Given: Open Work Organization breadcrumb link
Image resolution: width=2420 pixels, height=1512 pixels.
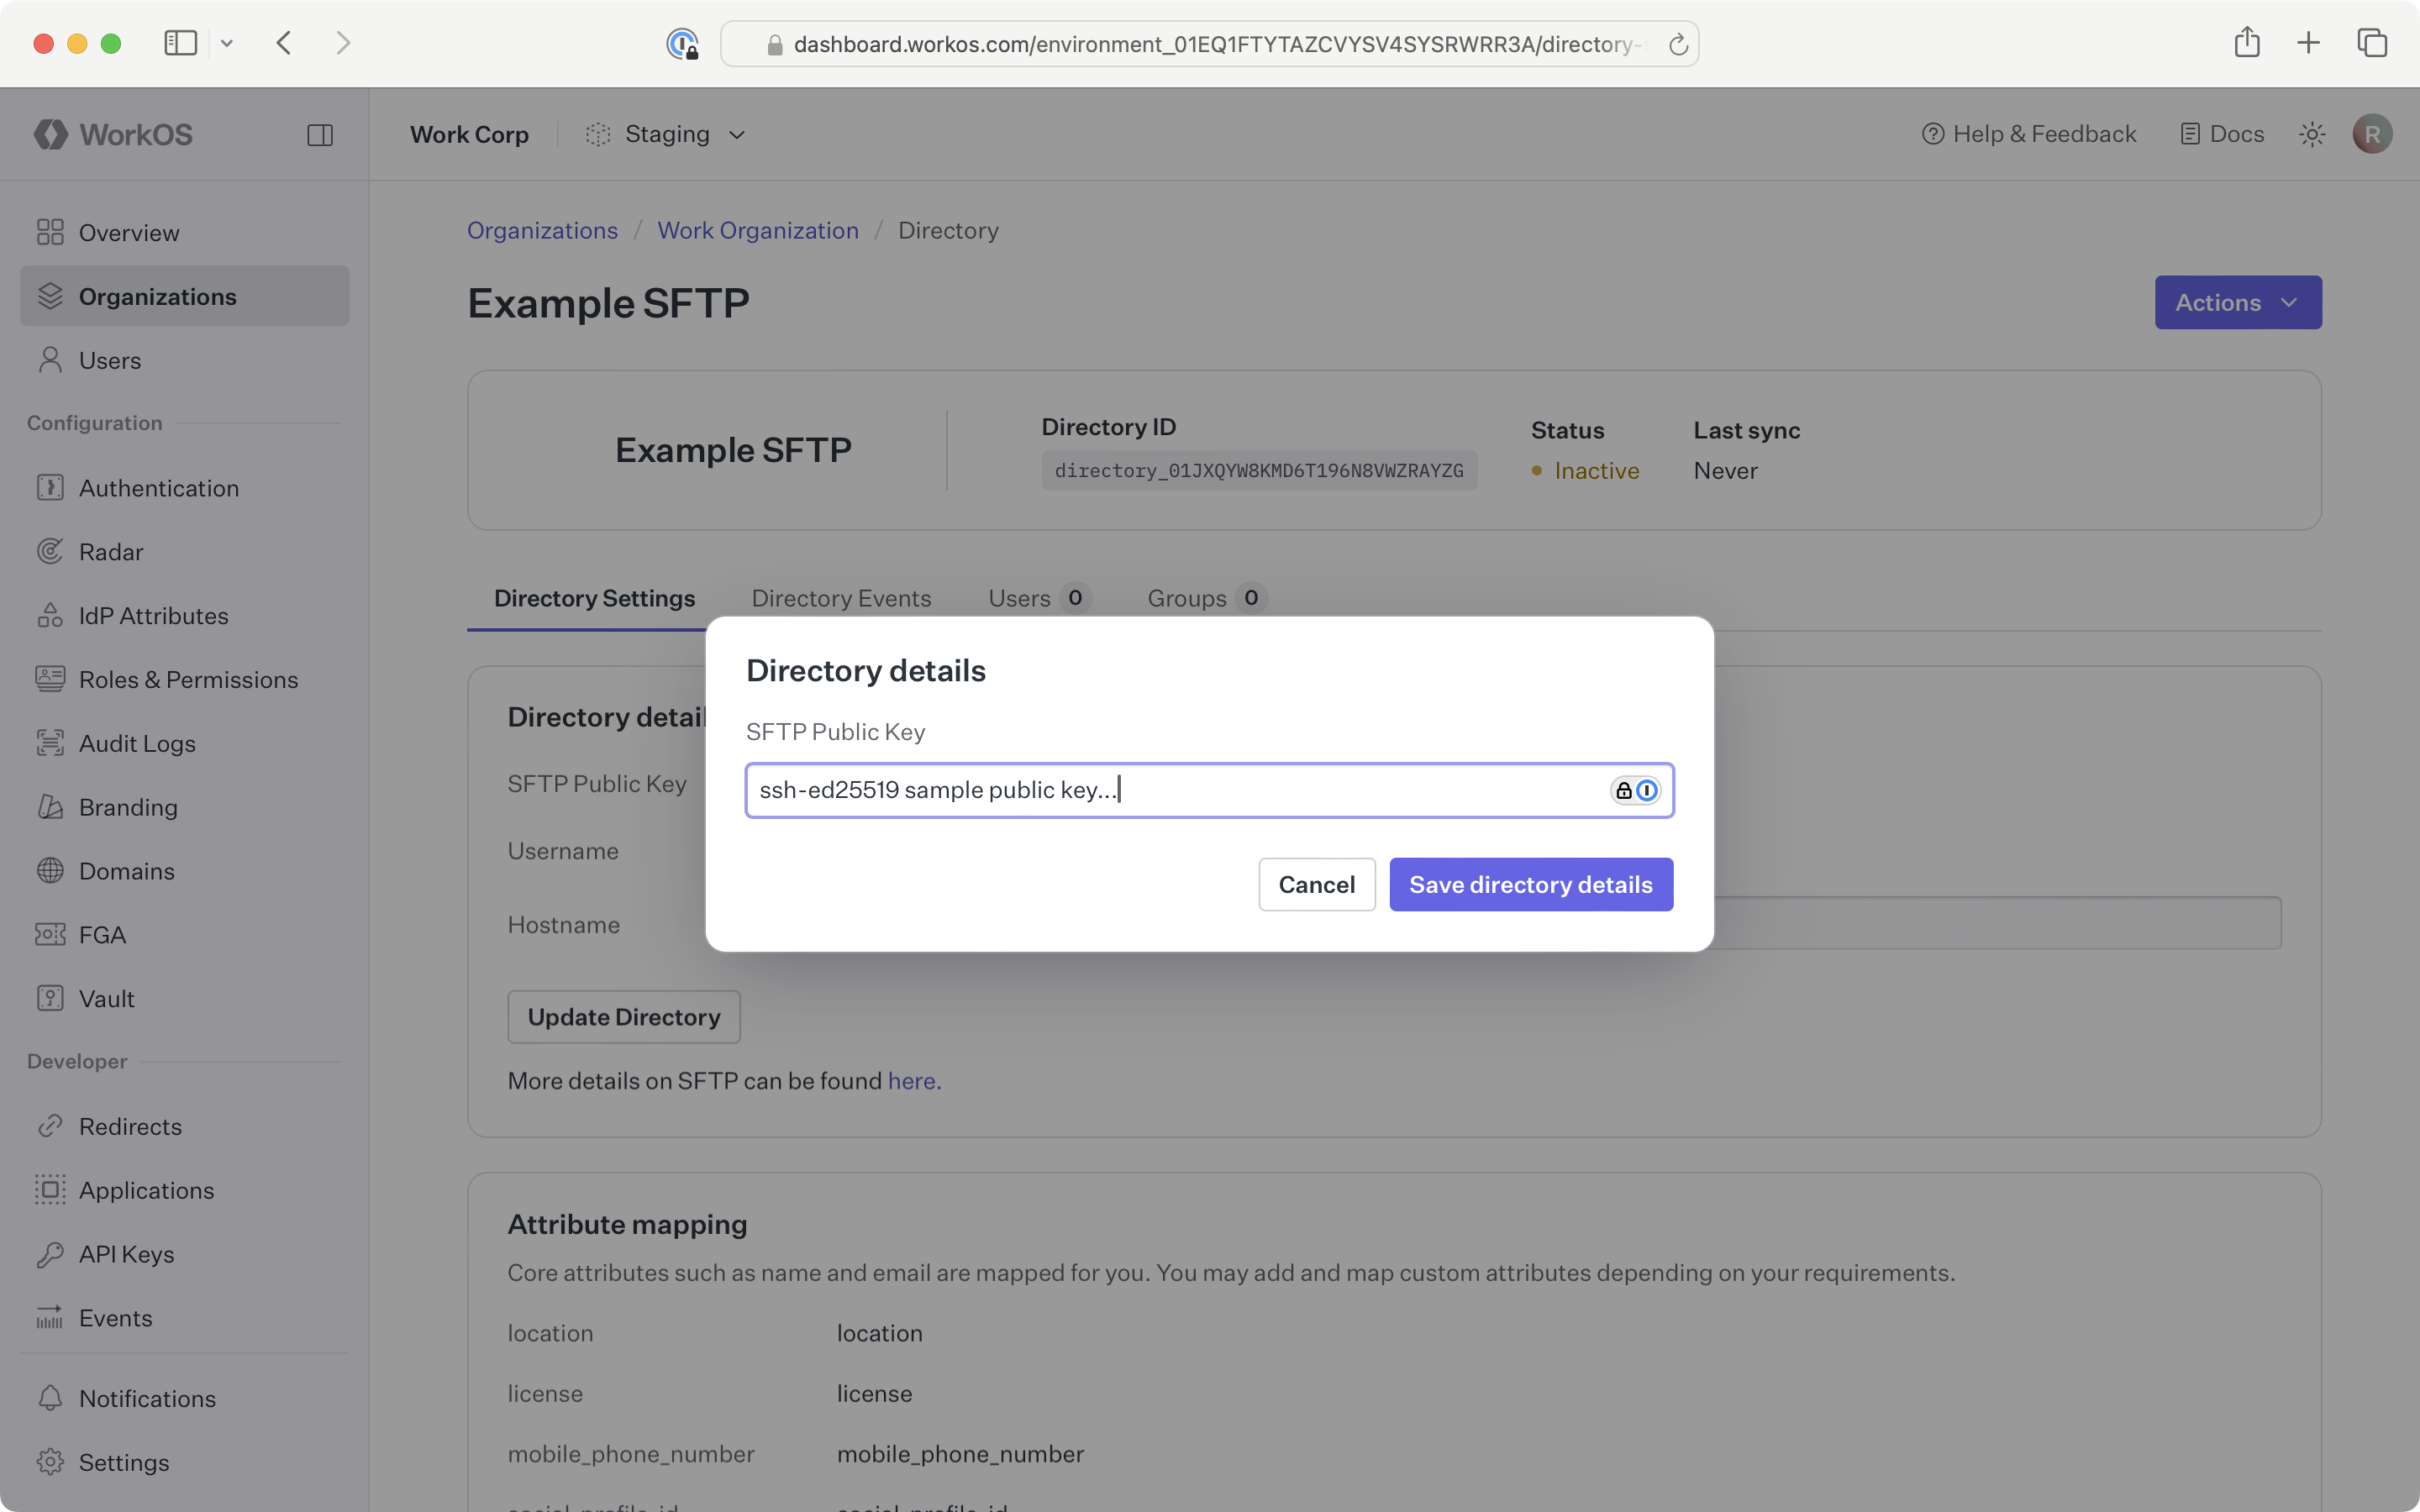Looking at the screenshot, I should [757, 230].
